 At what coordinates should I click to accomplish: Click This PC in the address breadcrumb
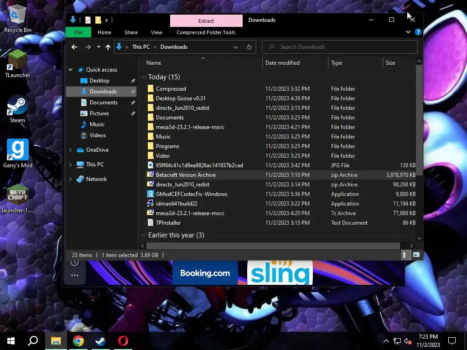pos(141,47)
